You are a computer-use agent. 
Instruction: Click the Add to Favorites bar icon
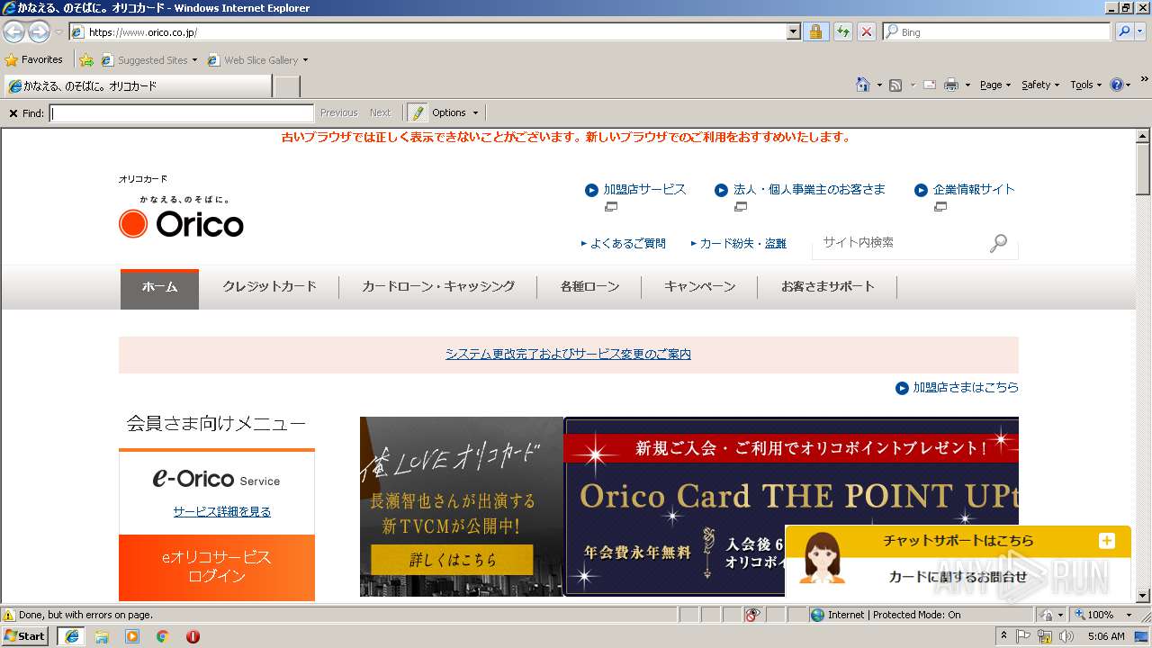click(85, 60)
